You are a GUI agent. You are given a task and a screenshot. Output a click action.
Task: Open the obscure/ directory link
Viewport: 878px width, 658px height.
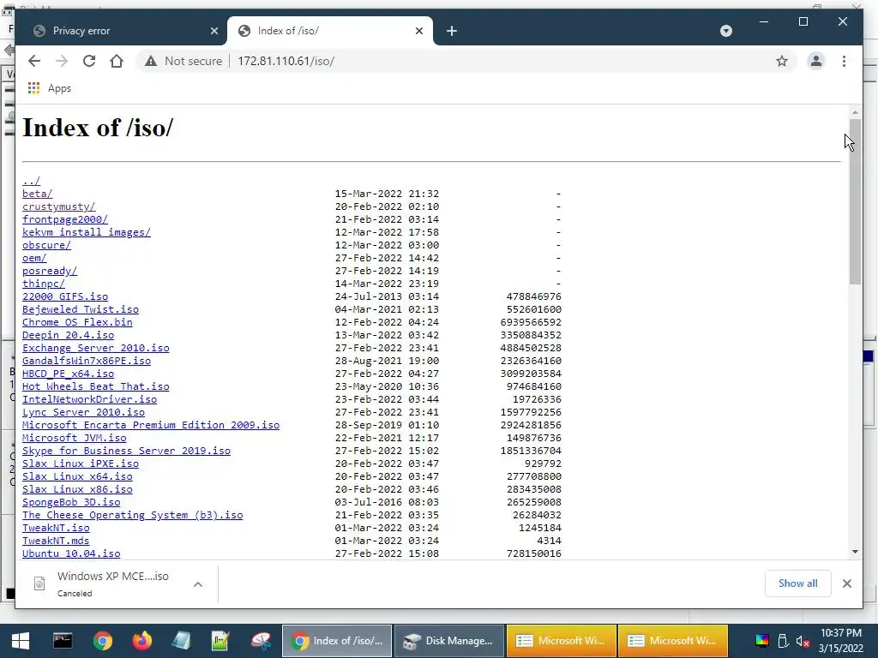point(46,245)
